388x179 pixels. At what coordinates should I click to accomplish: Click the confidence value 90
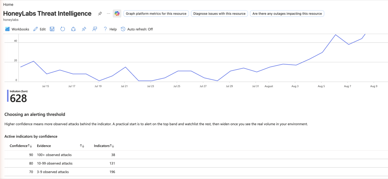click(31, 155)
